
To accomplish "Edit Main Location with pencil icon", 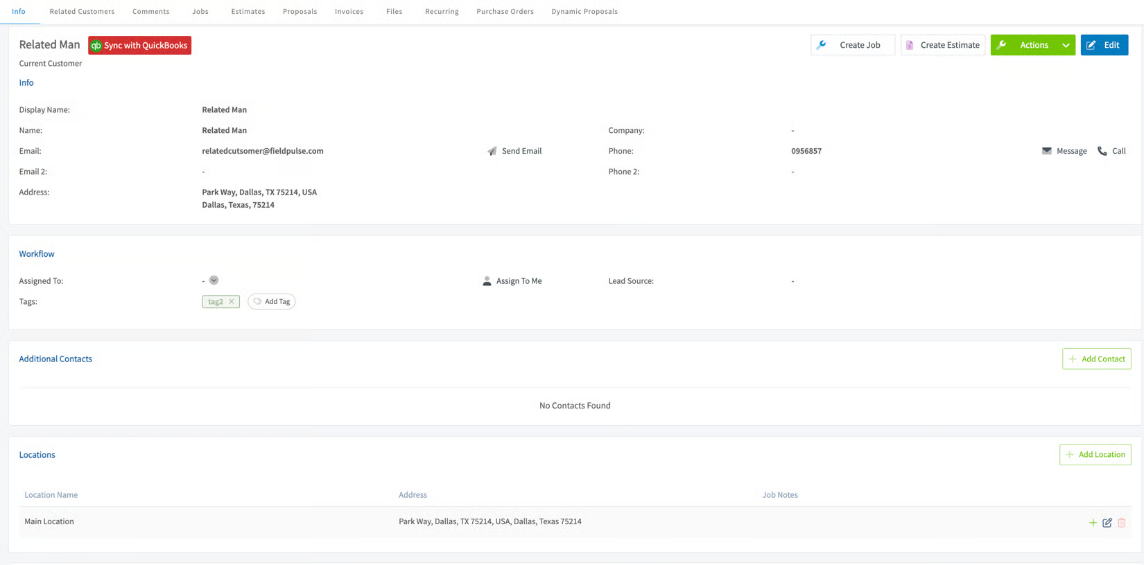I will tap(1107, 523).
